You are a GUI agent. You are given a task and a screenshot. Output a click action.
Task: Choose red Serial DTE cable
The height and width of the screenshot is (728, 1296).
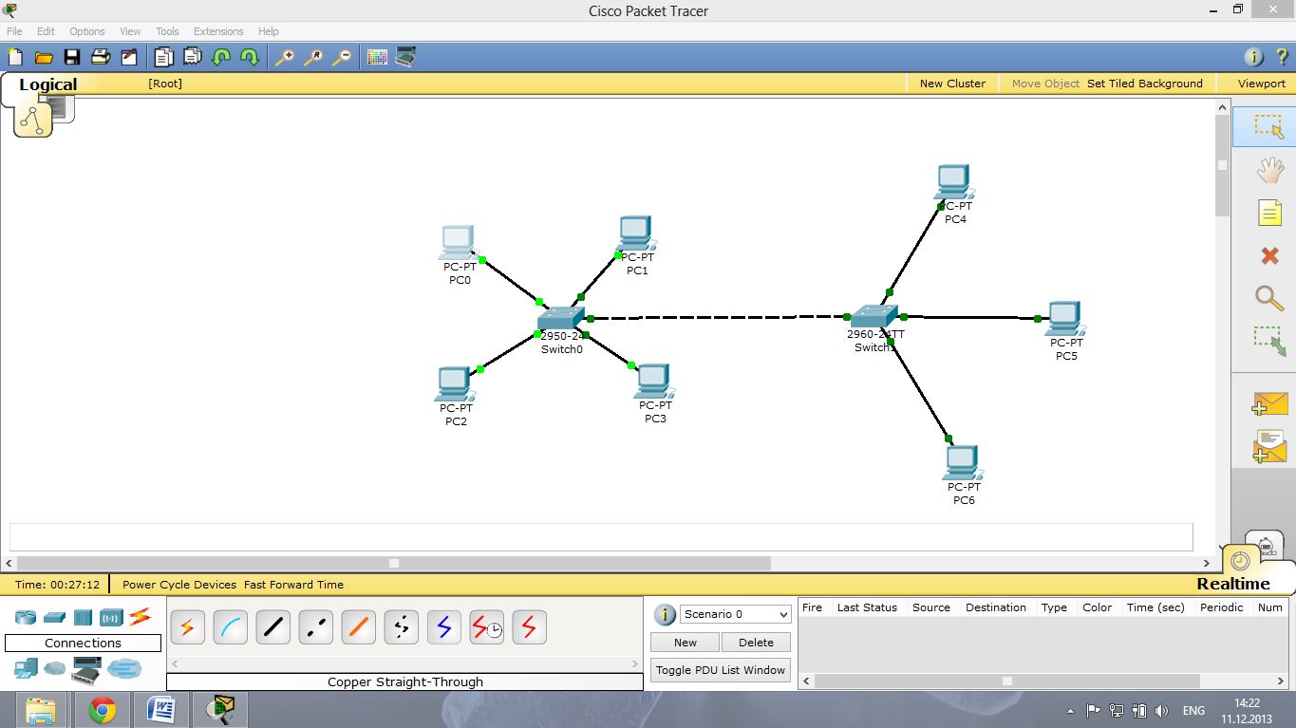click(529, 627)
